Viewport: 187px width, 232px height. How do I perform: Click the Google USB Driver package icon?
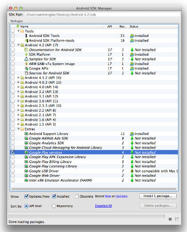point(26,171)
